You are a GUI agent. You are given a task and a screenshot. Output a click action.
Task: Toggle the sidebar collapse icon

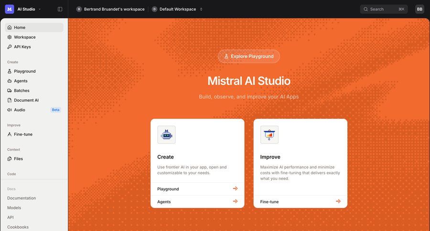tap(60, 9)
